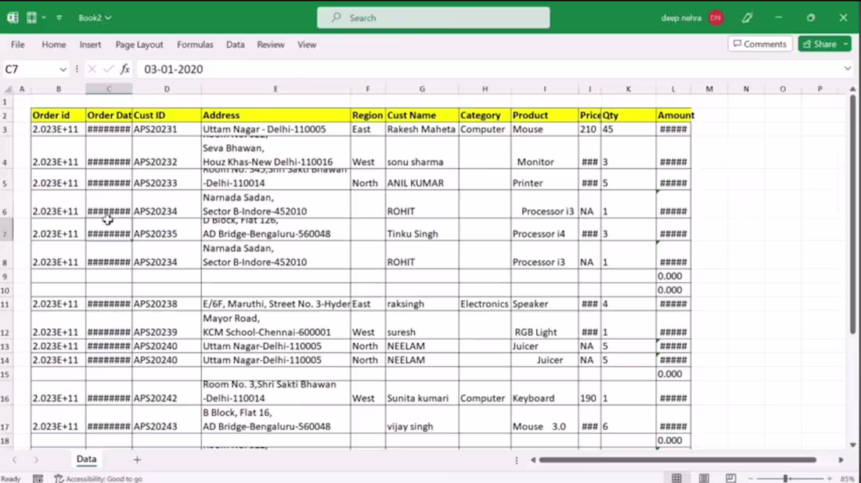
Task: Select column E header
Action: coord(276,89)
